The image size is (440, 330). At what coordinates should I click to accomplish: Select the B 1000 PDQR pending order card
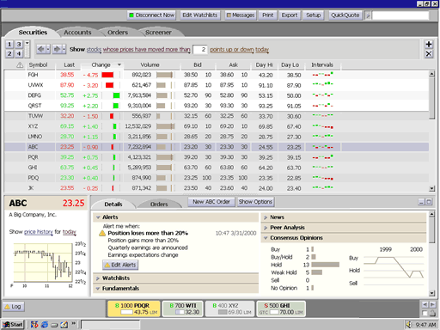coord(134,309)
